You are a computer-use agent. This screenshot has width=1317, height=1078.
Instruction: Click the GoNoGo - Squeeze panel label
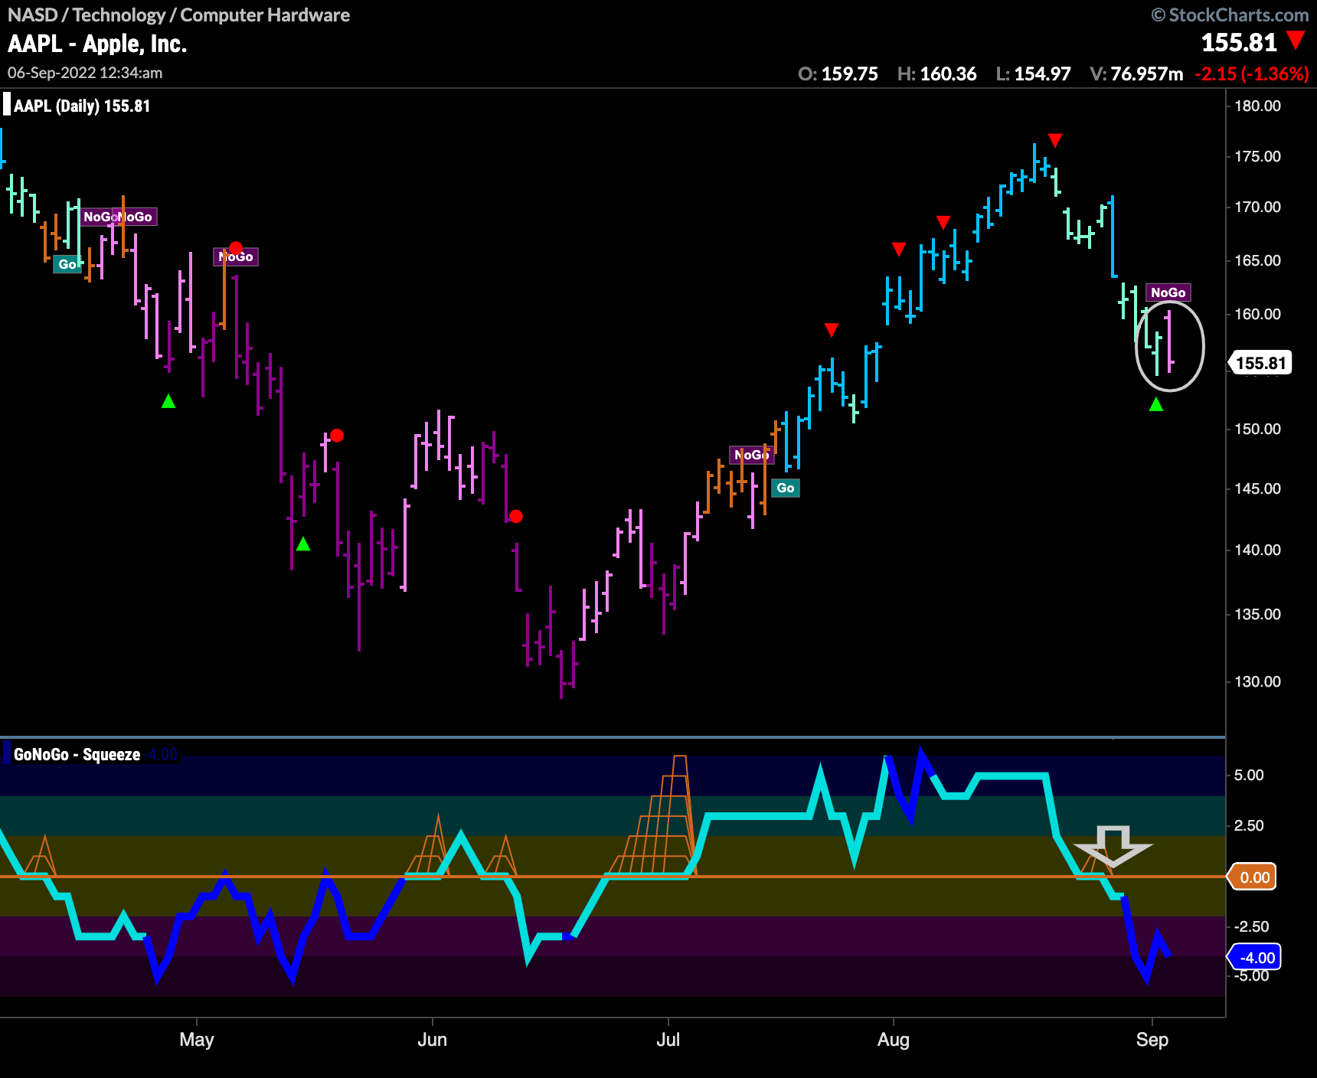(x=77, y=754)
